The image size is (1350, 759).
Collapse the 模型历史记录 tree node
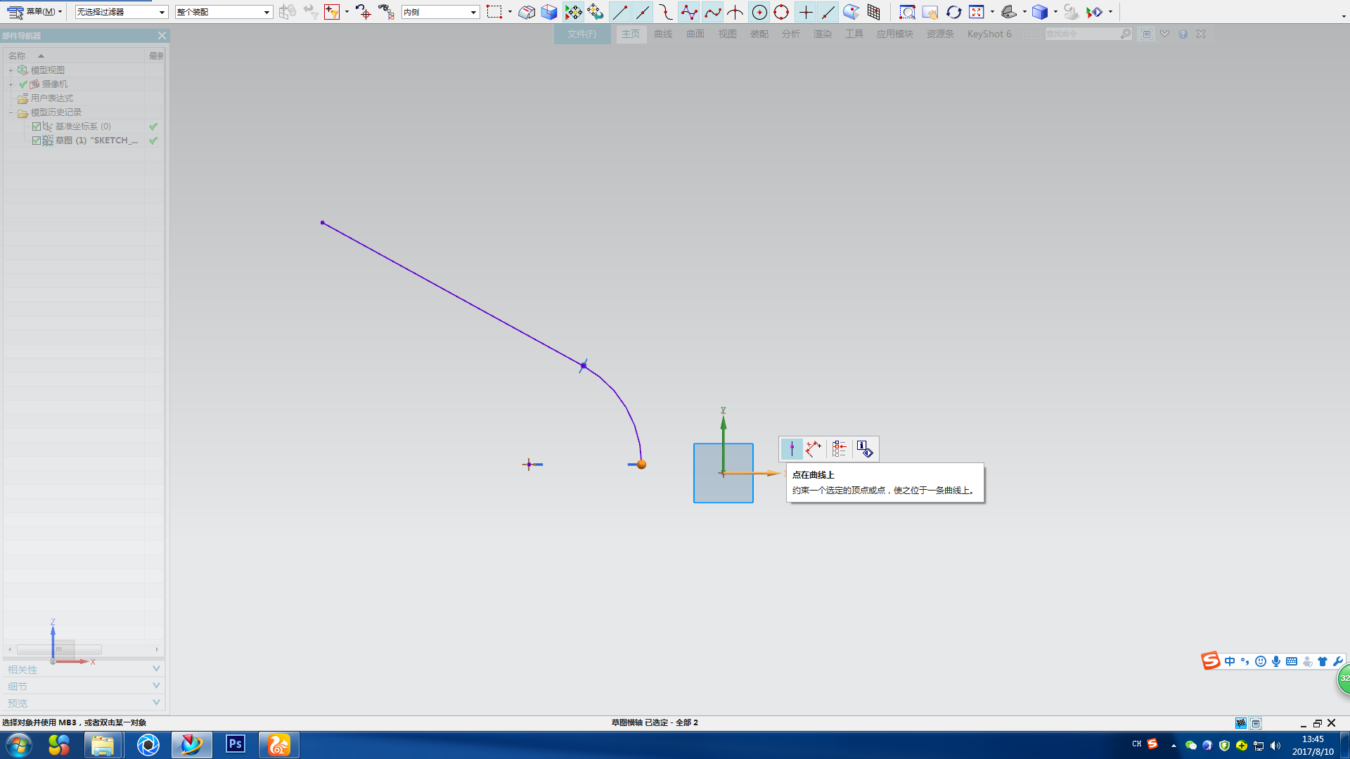(11, 112)
